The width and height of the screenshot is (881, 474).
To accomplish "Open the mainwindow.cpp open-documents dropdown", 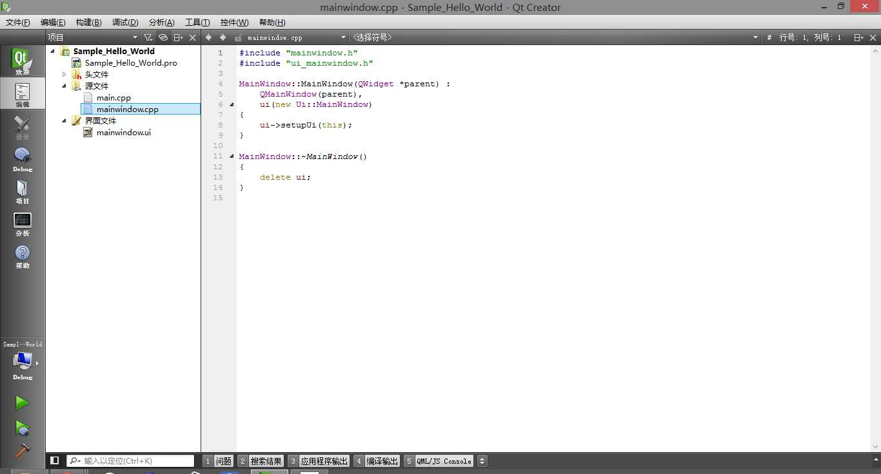I will (297, 37).
